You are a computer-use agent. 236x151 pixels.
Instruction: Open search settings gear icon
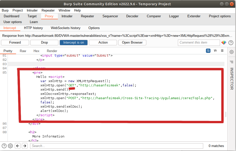(x=10, y=146)
